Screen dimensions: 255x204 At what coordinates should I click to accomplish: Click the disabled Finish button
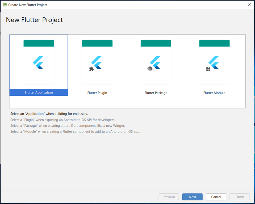[240, 197]
